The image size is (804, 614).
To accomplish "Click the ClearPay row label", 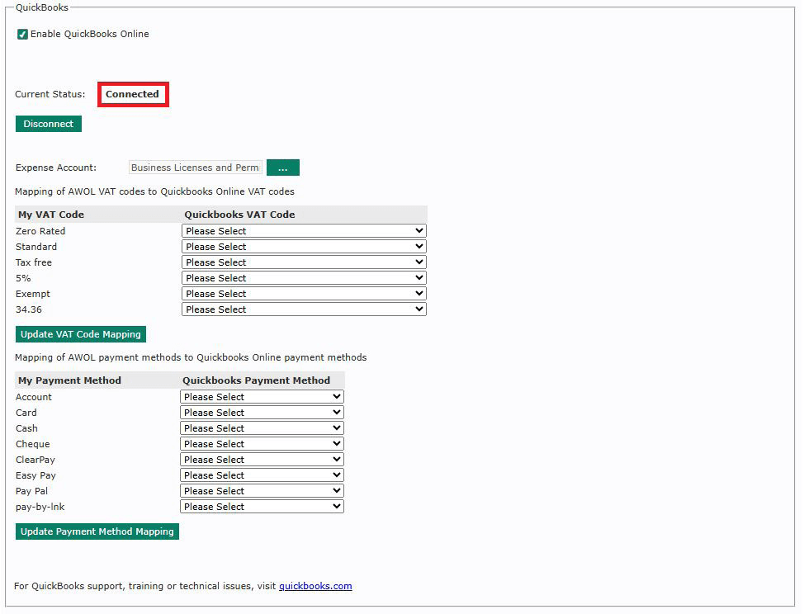I will pyautogui.click(x=35, y=460).
